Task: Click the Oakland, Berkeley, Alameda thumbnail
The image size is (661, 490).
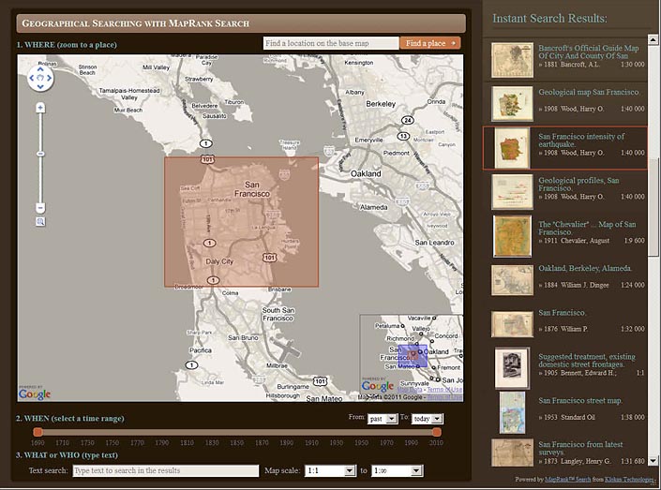Action: (x=512, y=280)
